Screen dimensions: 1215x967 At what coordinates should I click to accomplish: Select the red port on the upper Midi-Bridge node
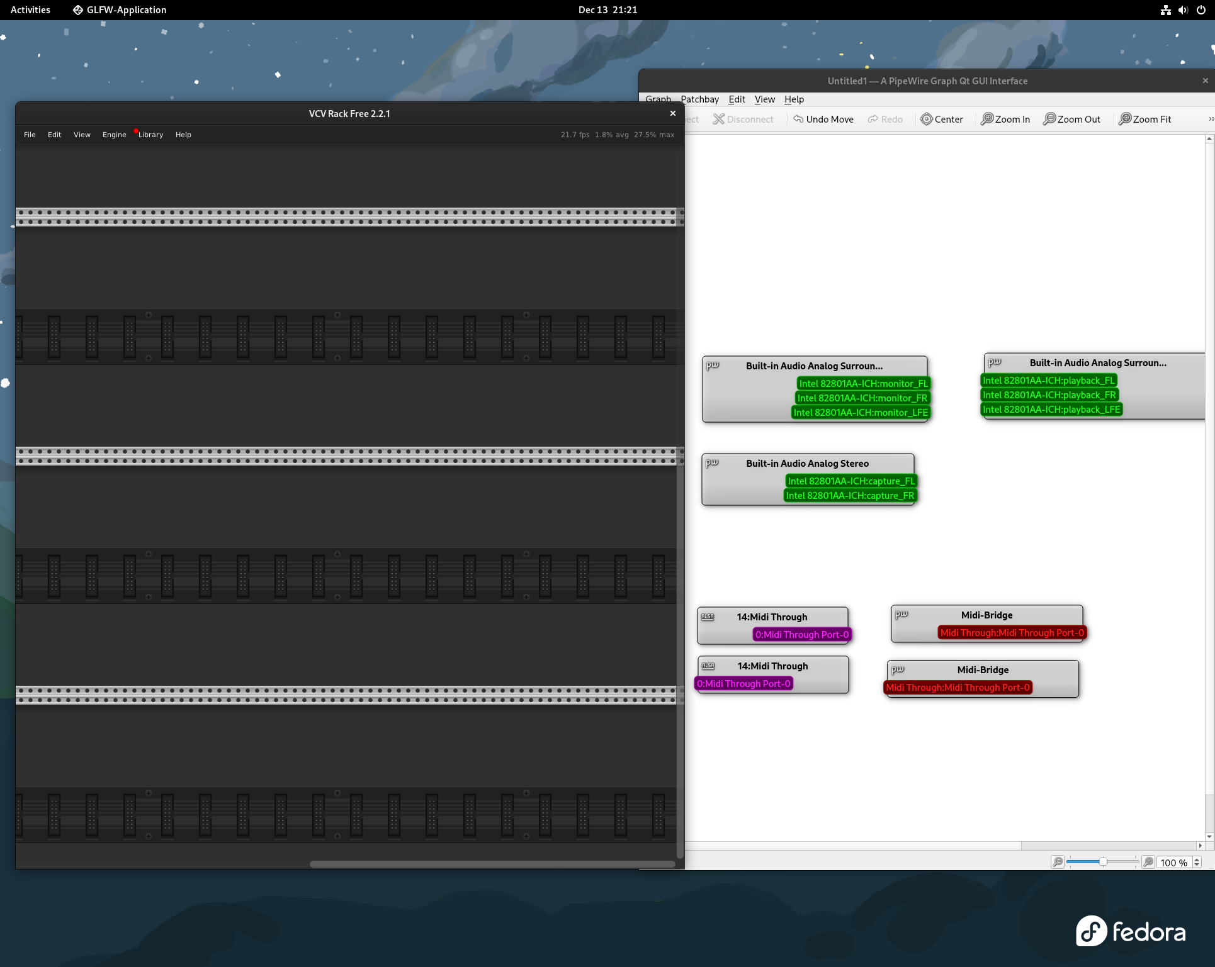click(x=1012, y=633)
